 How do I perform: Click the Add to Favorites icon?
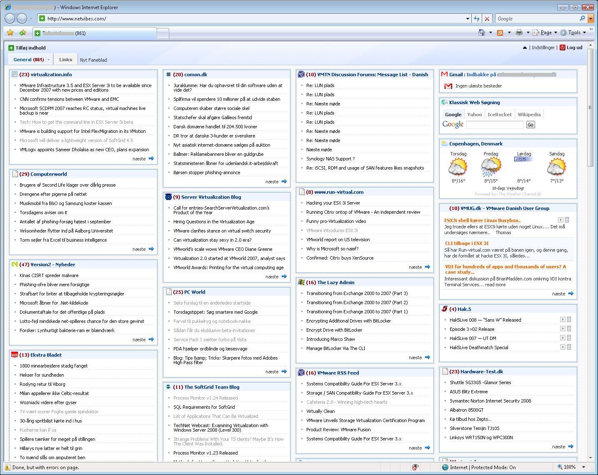pos(23,33)
